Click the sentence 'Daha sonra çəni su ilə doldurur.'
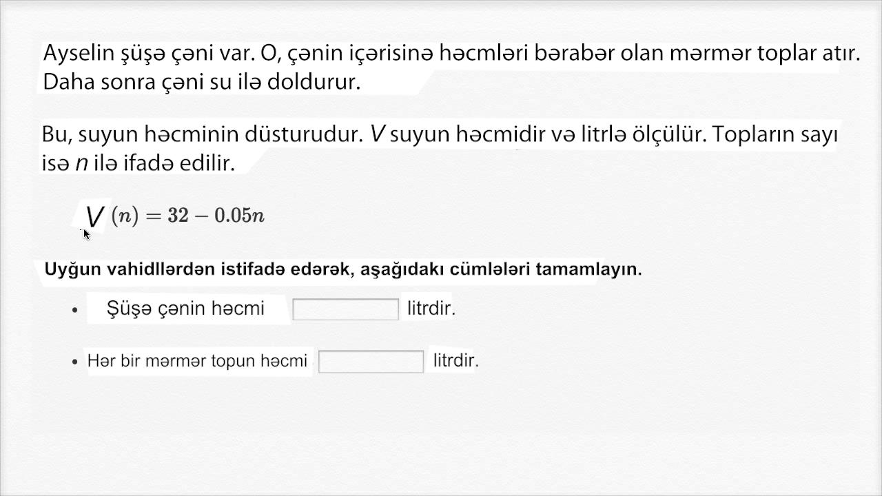 pos(201,82)
